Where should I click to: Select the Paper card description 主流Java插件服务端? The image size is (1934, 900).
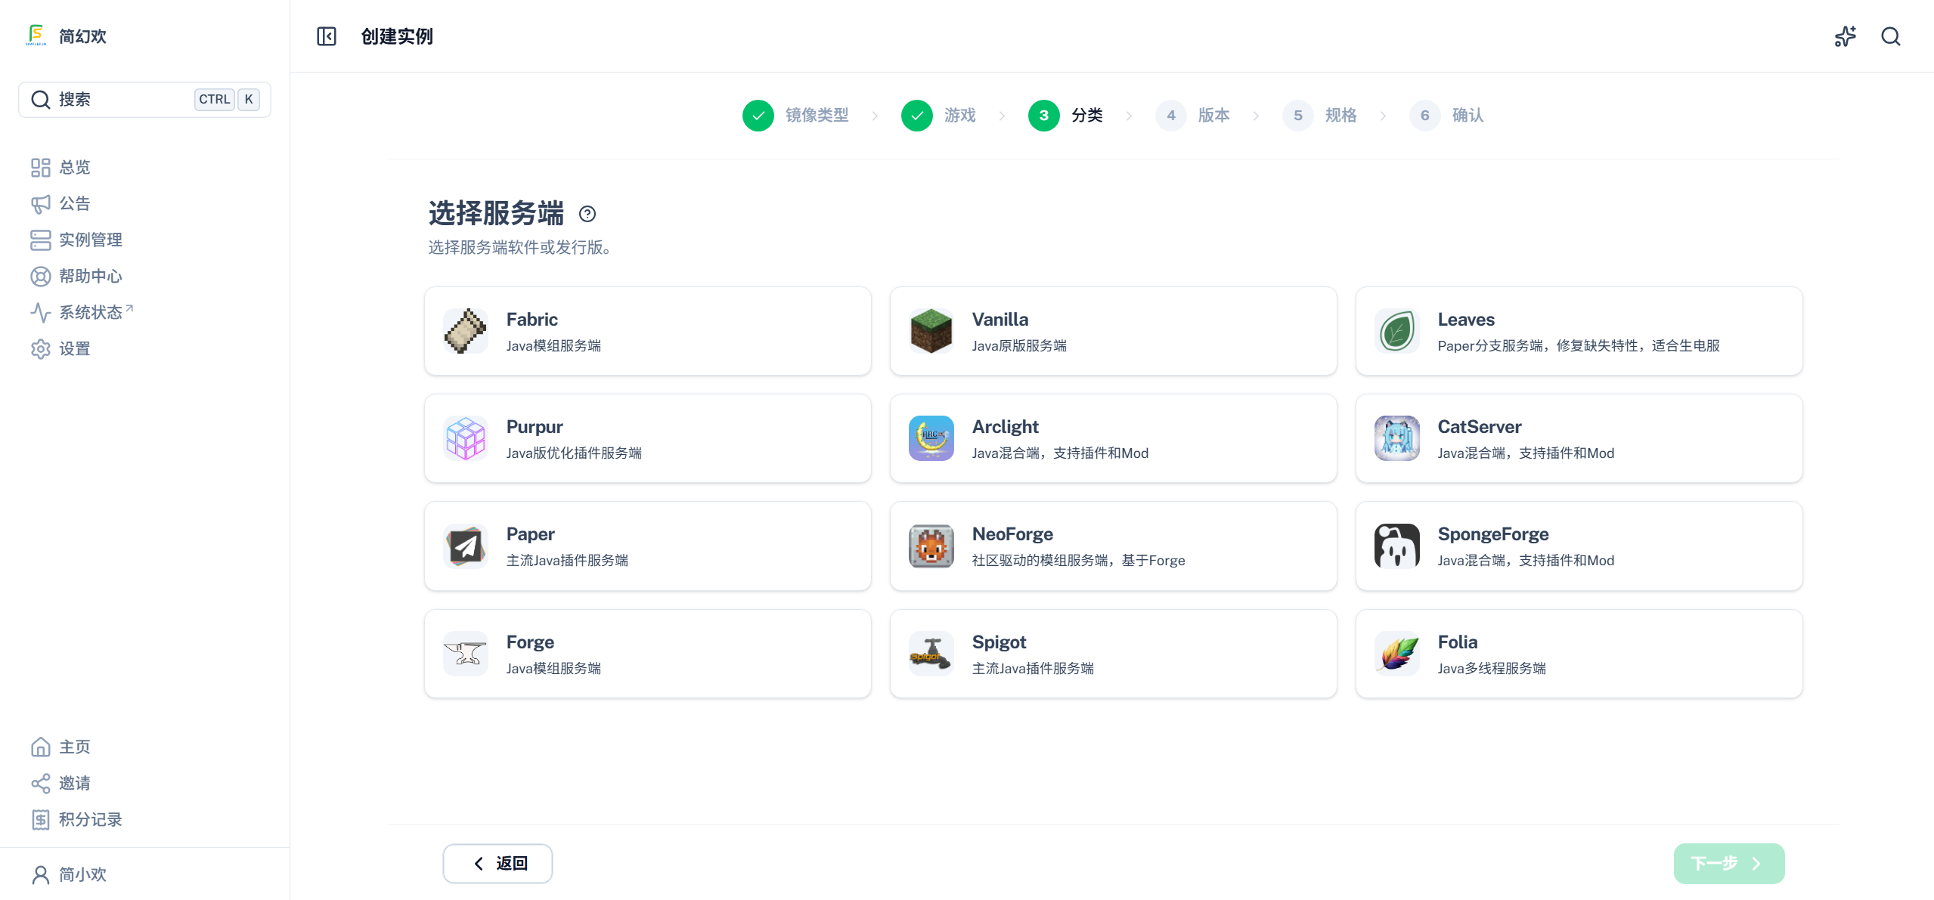567,560
